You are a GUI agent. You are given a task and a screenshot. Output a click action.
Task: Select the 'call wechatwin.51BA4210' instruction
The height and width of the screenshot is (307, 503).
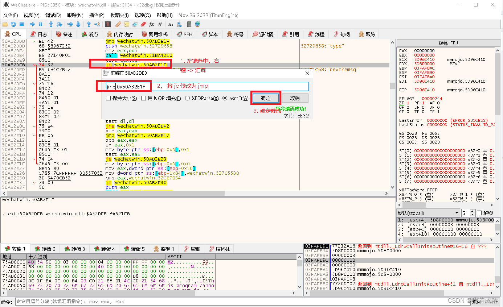(139, 55)
